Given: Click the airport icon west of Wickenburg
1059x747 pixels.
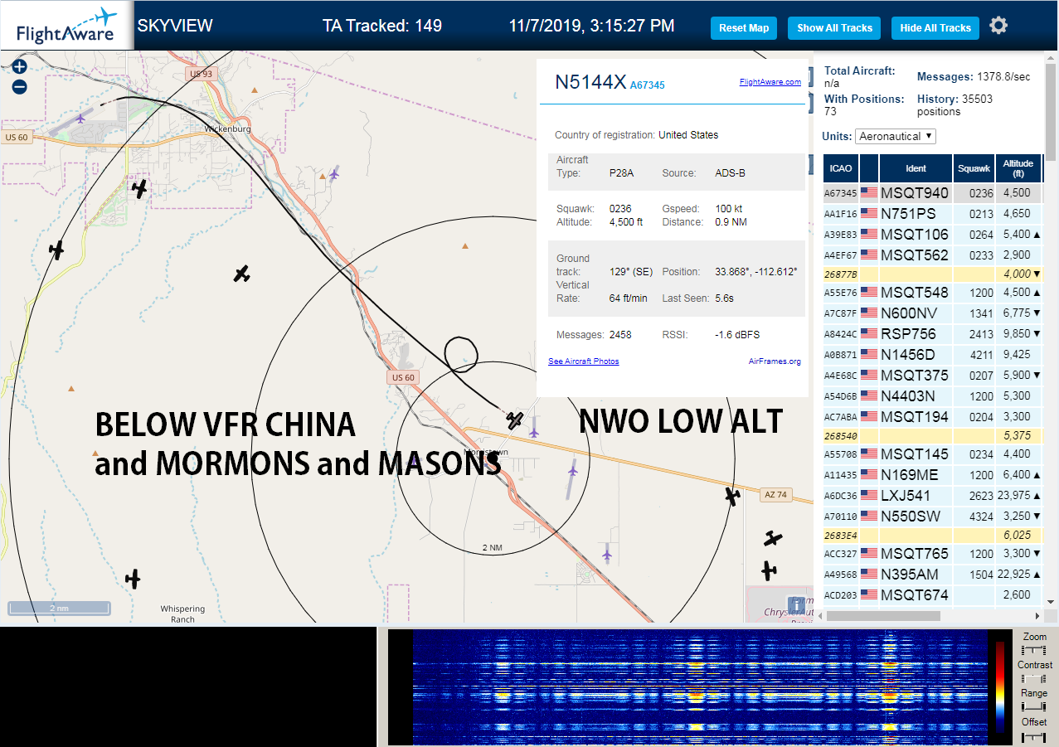Looking at the screenshot, I should [x=80, y=118].
